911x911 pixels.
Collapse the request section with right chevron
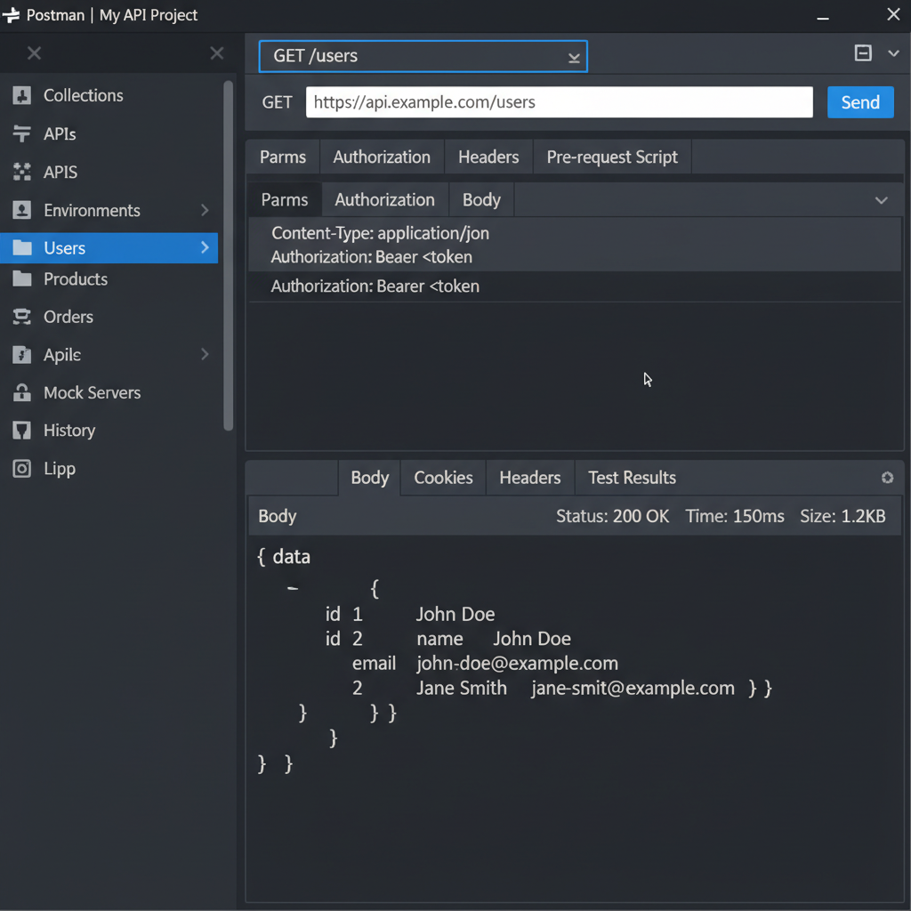pyautogui.click(x=882, y=200)
